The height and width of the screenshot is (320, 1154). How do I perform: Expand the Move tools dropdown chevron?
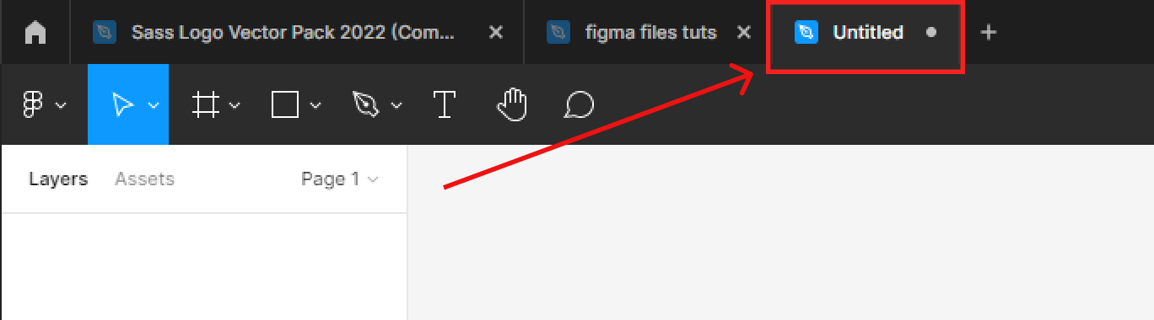[154, 105]
